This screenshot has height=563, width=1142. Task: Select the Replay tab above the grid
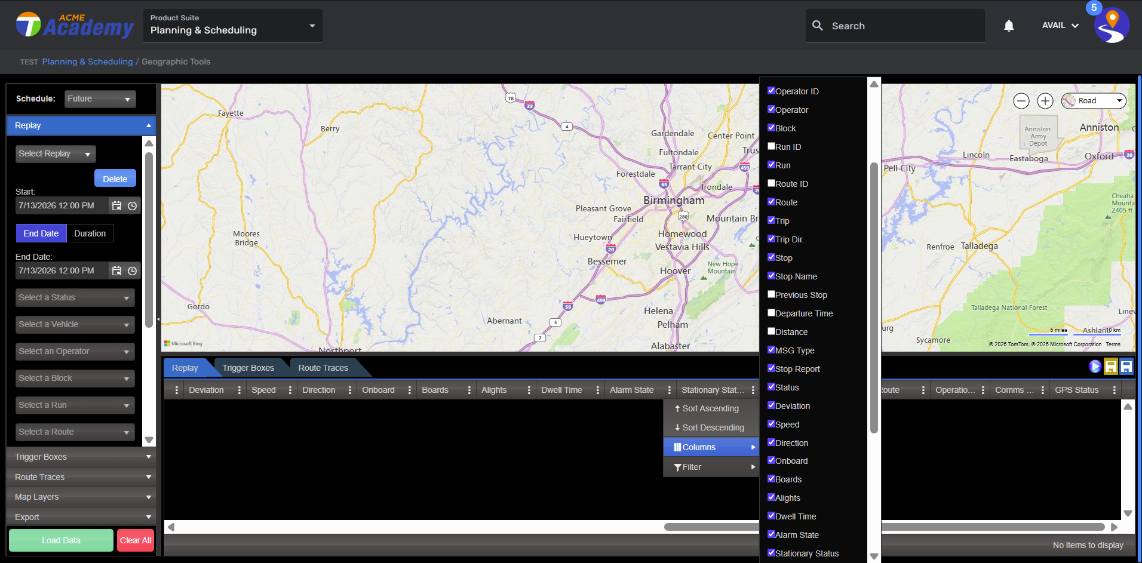pos(185,368)
